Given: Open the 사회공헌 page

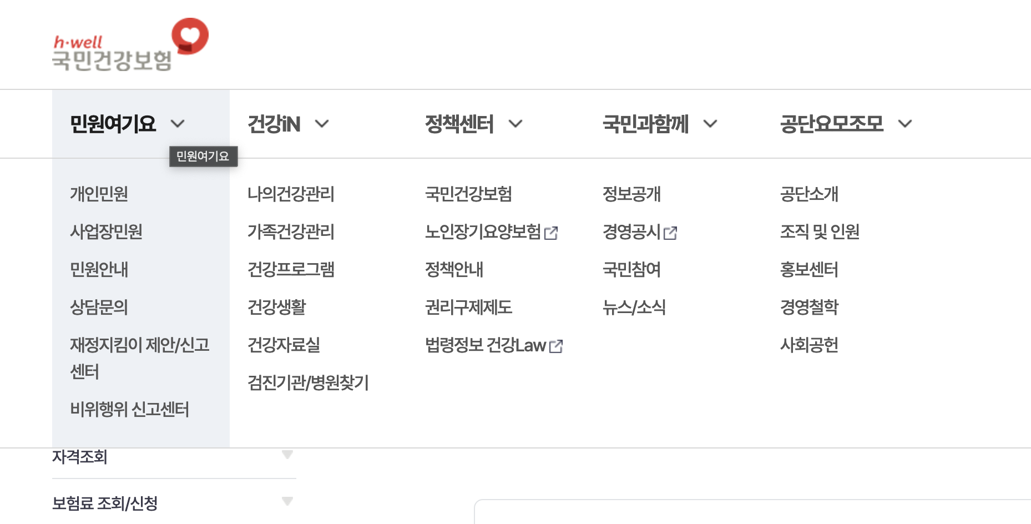Looking at the screenshot, I should [x=809, y=345].
